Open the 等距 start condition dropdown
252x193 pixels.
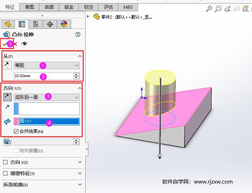pyautogui.click(x=46, y=65)
